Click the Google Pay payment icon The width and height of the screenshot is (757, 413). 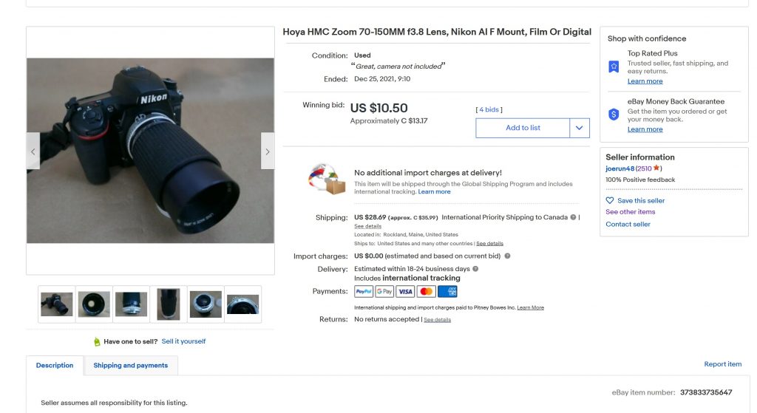[x=384, y=291]
